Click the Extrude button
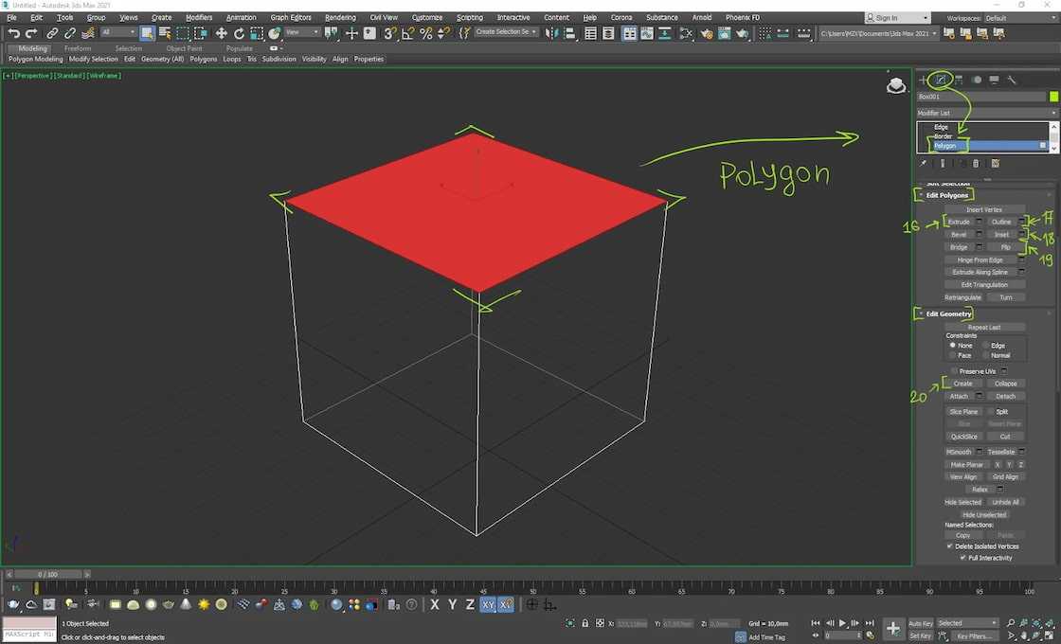The width and height of the screenshot is (1061, 644). click(959, 222)
